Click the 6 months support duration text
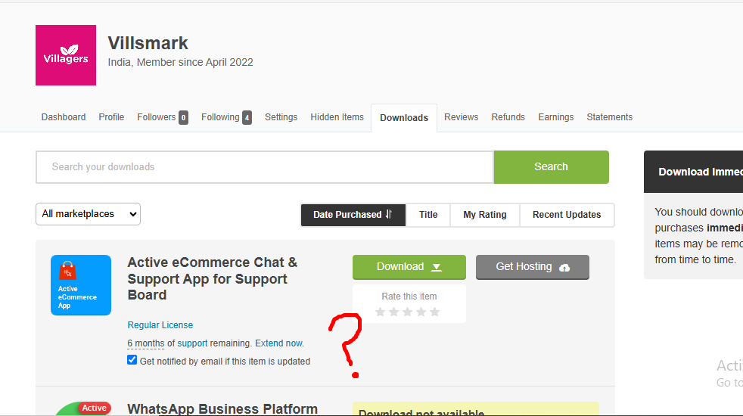This screenshot has height=416, width=743. pyautogui.click(x=146, y=343)
